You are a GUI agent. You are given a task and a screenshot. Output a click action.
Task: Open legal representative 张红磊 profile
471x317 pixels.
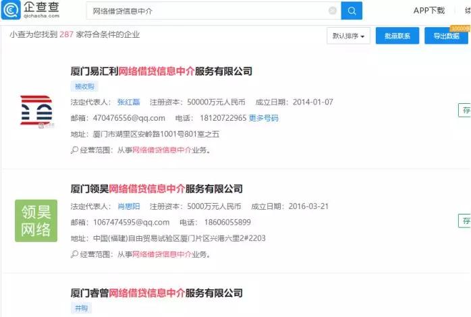pyautogui.click(x=129, y=103)
